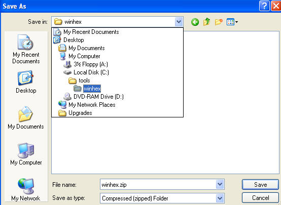The height and width of the screenshot is (205, 281).
Task: Expand the Save as type dropdown
Action: pos(220,198)
